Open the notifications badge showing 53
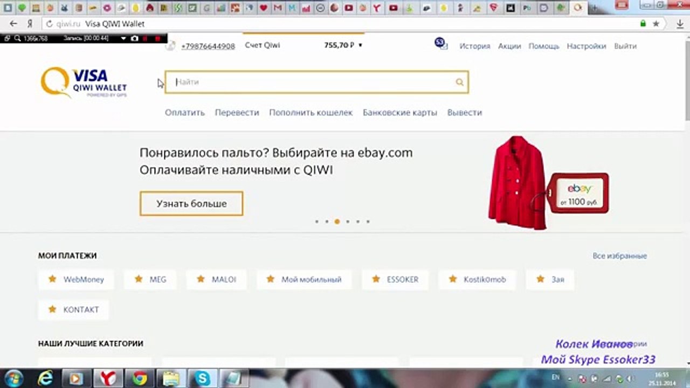This screenshot has width=690, height=388. tap(440, 43)
